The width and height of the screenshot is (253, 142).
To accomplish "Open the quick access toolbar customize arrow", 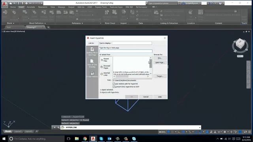I will (42, 3).
